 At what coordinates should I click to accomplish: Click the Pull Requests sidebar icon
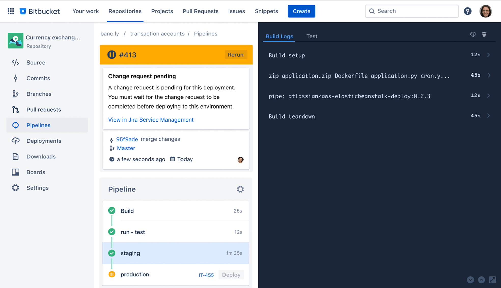(x=15, y=109)
